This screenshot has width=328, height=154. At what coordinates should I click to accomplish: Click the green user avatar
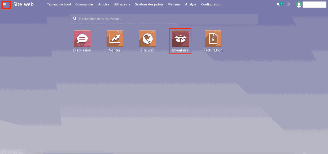299,4
